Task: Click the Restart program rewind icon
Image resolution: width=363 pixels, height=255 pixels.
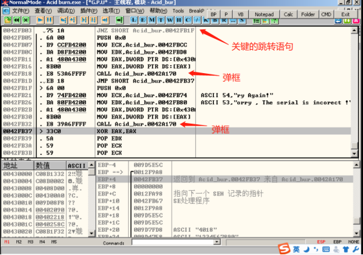Action: pyautogui.click(x=17, y=20)
